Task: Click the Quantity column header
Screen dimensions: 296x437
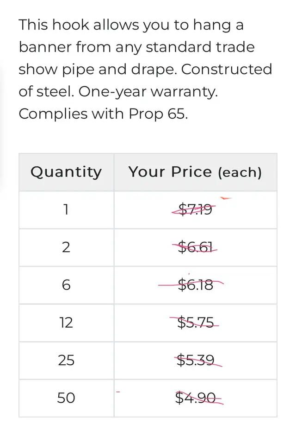Action: point(66,172)
